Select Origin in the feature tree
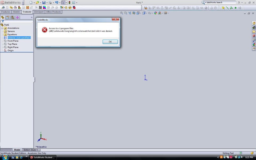The height and width of the screenshot is (160, 256). point(10,50)
